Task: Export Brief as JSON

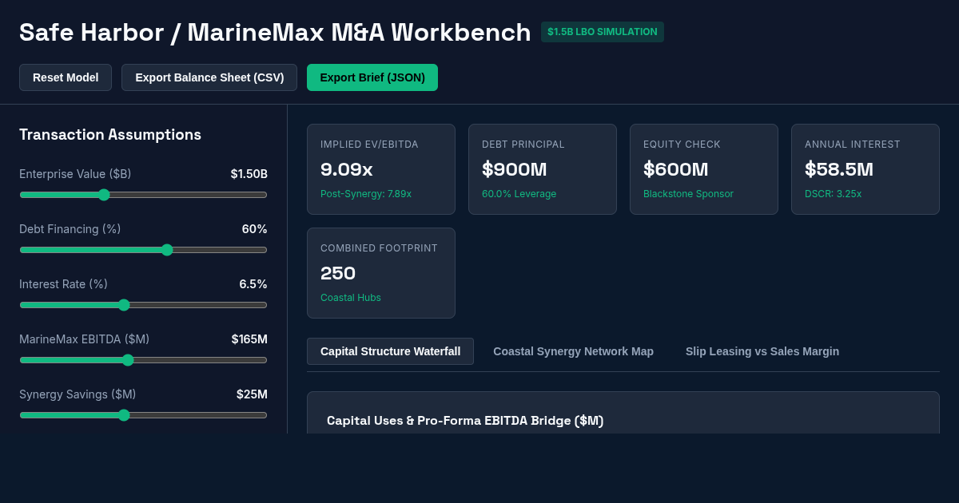Action: point(372,77)
